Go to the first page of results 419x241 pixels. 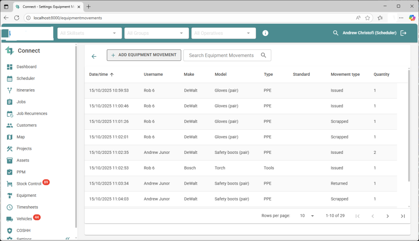tap(358, 216)
